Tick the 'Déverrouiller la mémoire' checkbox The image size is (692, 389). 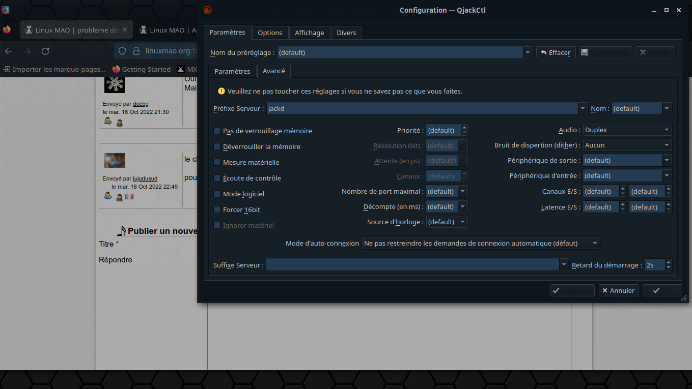217,146
